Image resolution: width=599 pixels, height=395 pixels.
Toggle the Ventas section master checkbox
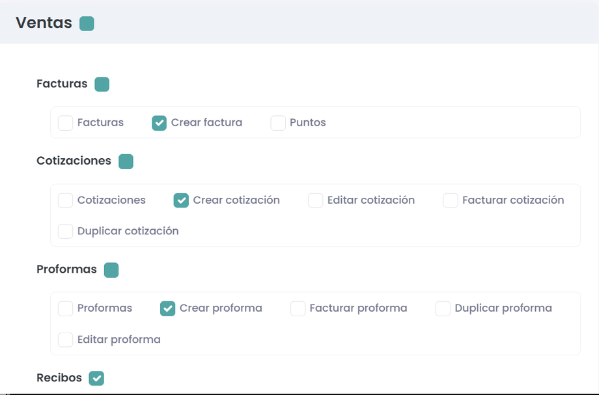pos(87,23)
